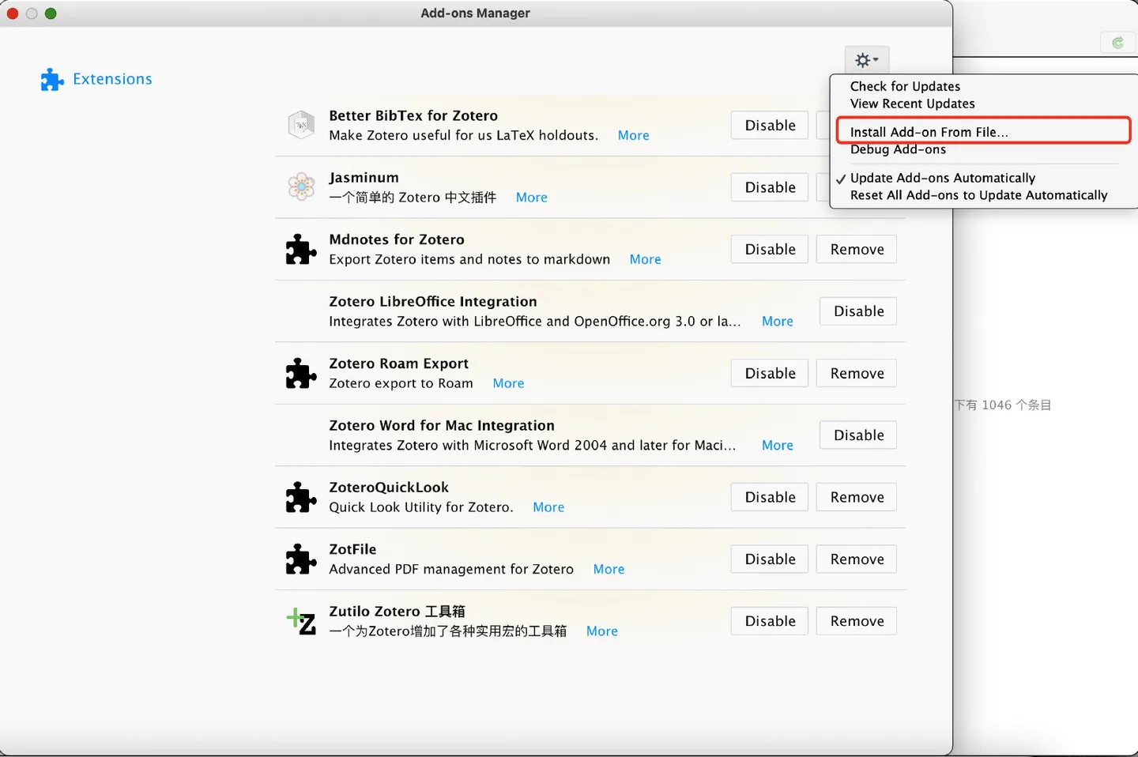Screen dimensions: 1138x757
Task: Choose View Recent Updates menu item
Action: coord(912,104)
